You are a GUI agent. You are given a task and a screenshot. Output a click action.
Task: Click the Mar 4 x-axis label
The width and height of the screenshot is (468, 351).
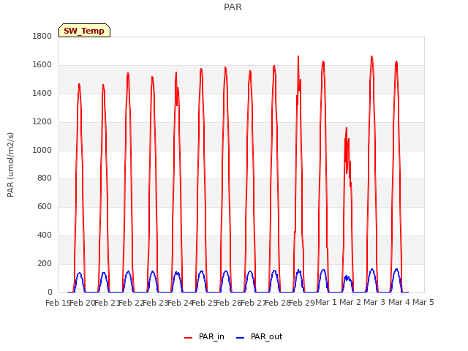point(399,302)
